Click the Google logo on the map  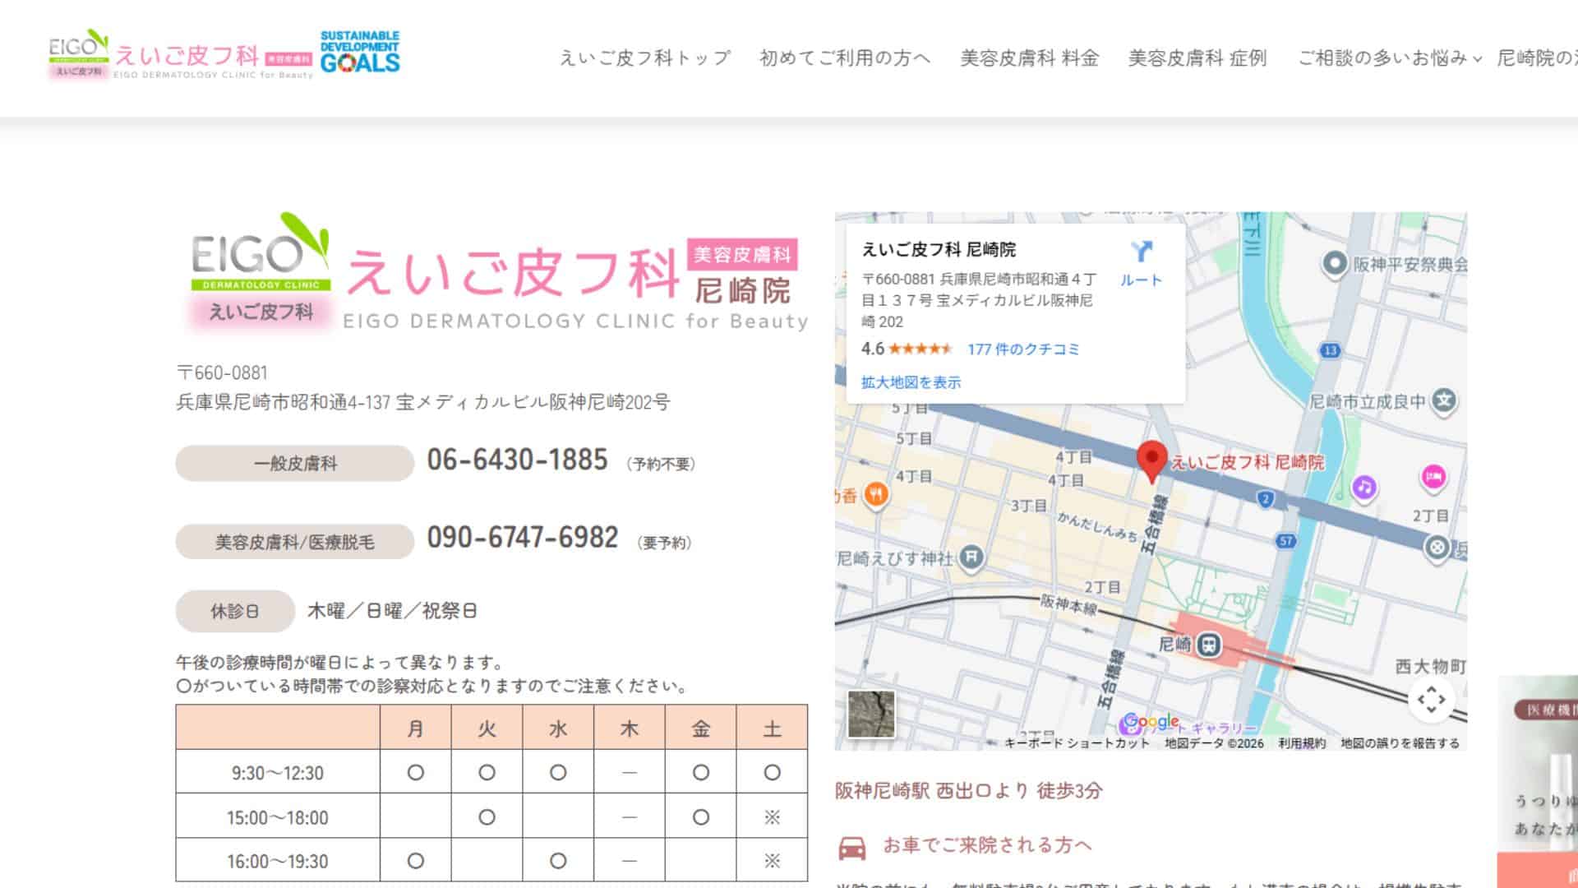pos(1150,722)
